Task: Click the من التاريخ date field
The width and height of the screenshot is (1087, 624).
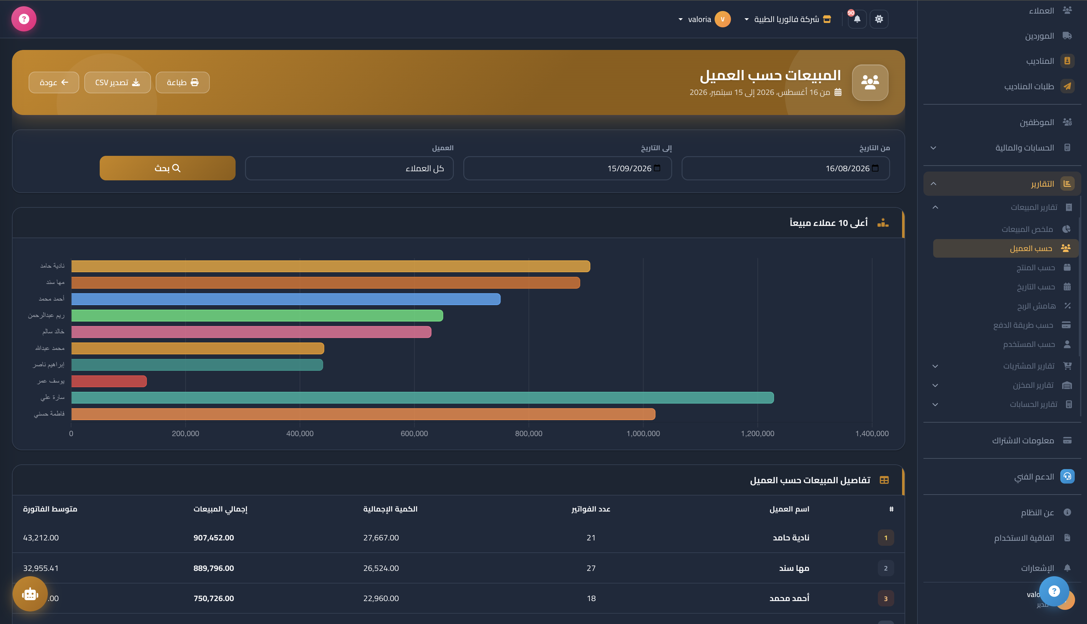Action: tap(785, 168)
